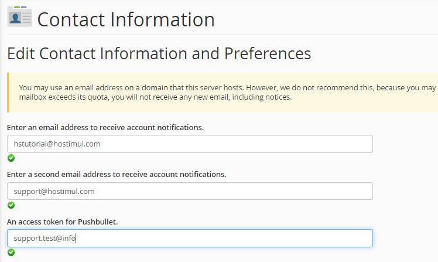Image resolution: width=438 pixels, height=262 pixels.
Task: Click the 'mailbox exceeds its quota' warning line
Action: [x=155, y=97]
